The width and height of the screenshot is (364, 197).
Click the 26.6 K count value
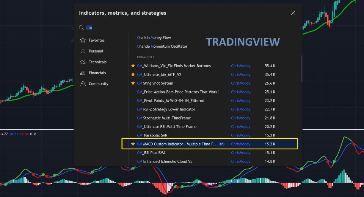[x=270, y=83]
